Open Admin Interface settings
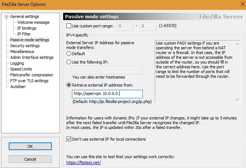This screenshot has height=168, width=246. (32, 57)
